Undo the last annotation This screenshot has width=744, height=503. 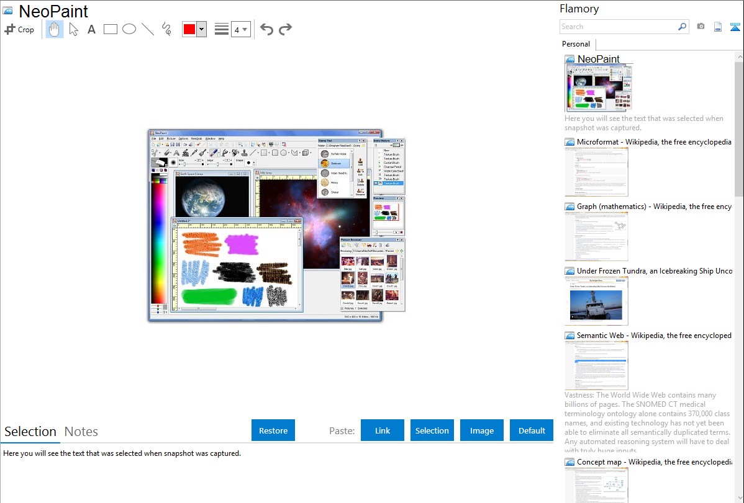(266, 29)
